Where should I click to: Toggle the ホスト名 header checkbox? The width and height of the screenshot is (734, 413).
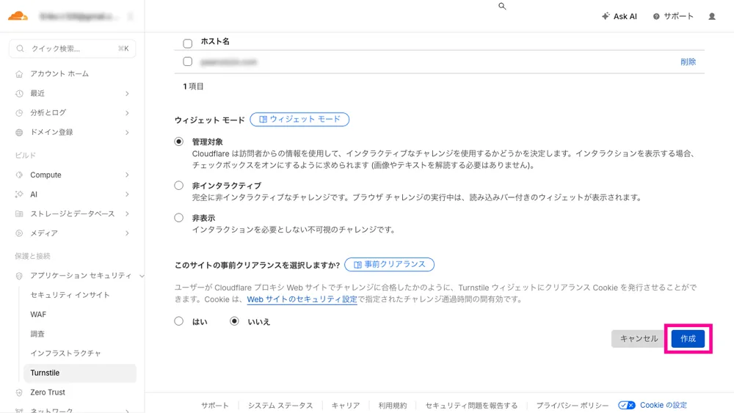tap(188, 43)
